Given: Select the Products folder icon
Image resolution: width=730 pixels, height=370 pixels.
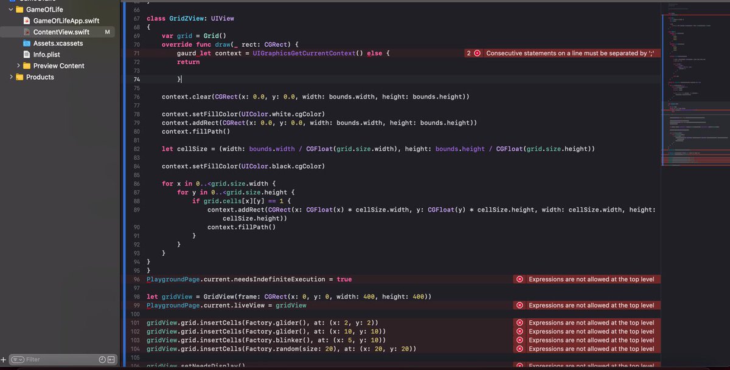Looking at the screenshot, I should coord(19,77).
